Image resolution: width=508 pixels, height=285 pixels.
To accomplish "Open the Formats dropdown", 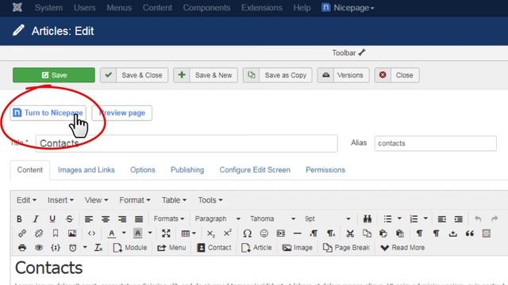I will (169, 218).
